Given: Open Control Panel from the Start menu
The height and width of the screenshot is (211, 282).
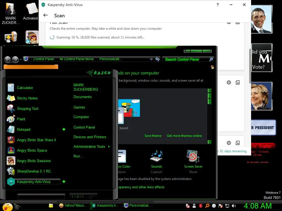Looking at the screenshot, I should [84, 127].
